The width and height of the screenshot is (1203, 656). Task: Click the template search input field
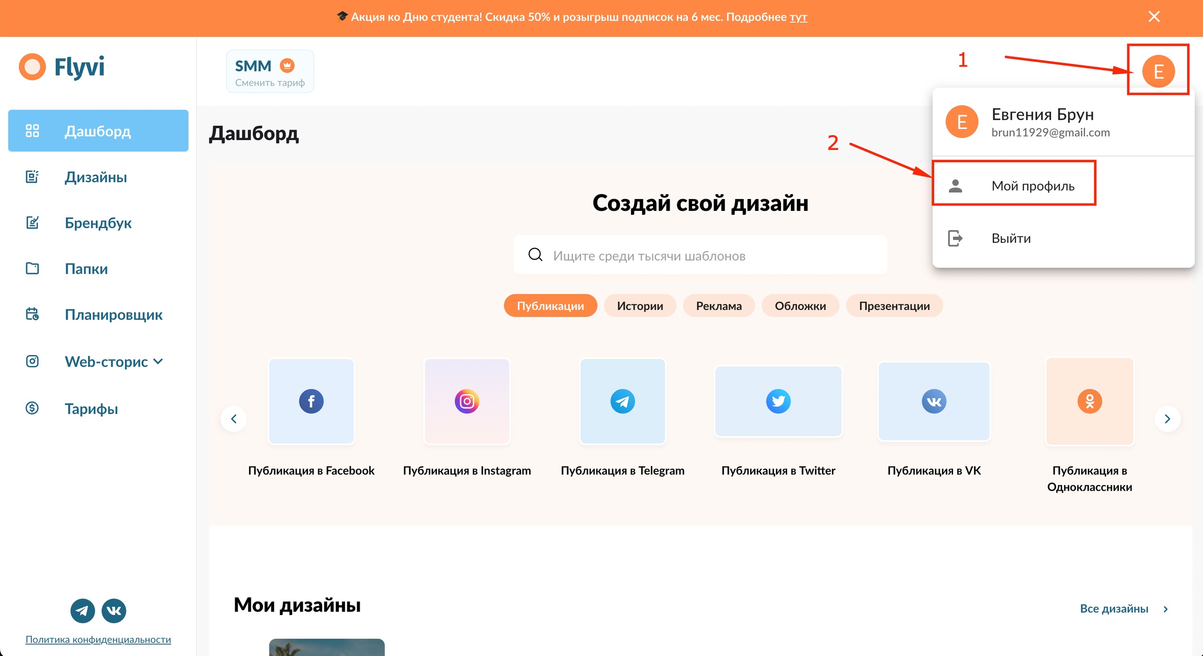[x=700, y=255]
